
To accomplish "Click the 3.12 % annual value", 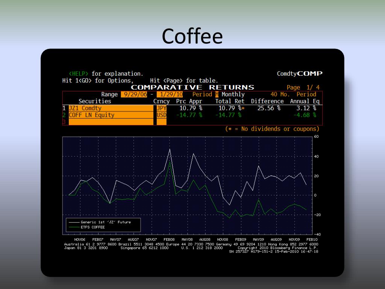I will coord(306,108).
